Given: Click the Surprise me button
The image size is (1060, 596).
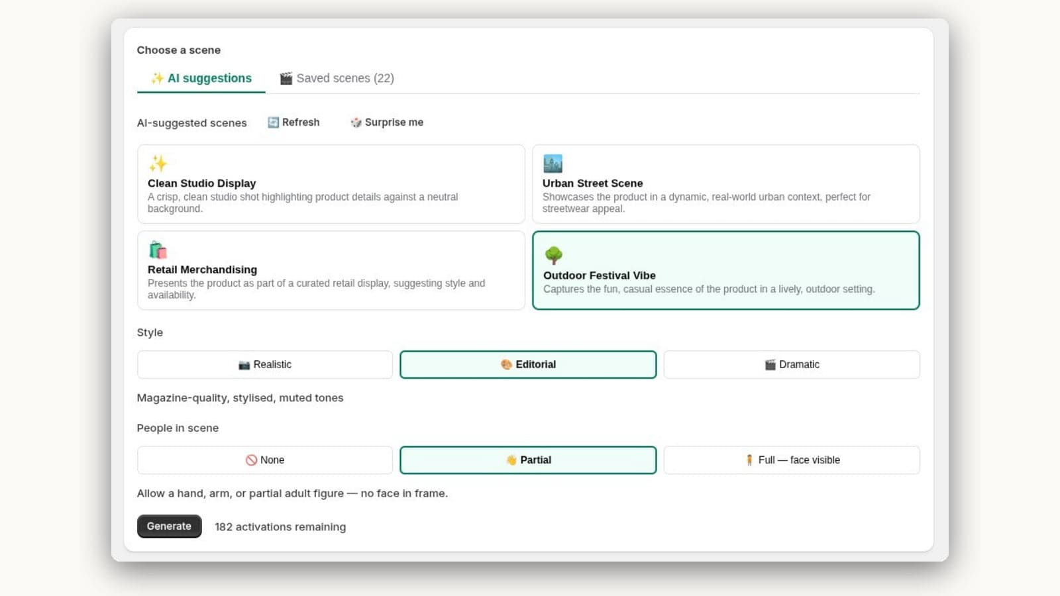Looking at the screenshot, I should tap(387, 123).
